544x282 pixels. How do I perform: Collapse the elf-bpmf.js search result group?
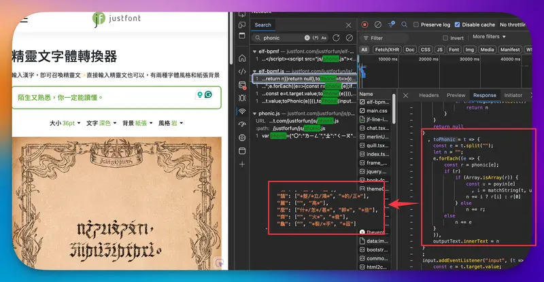pyautogui.click(x=254, y=71)
